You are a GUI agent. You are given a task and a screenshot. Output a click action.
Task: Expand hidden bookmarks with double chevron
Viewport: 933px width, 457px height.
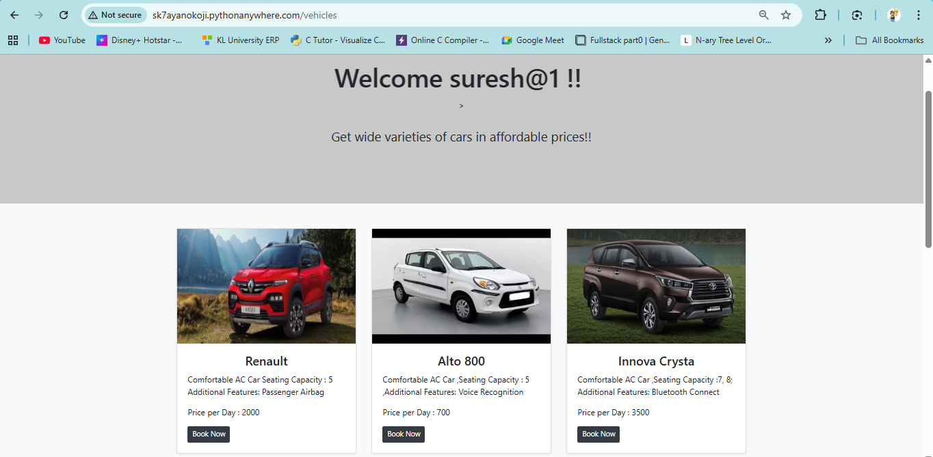[828, 40]
